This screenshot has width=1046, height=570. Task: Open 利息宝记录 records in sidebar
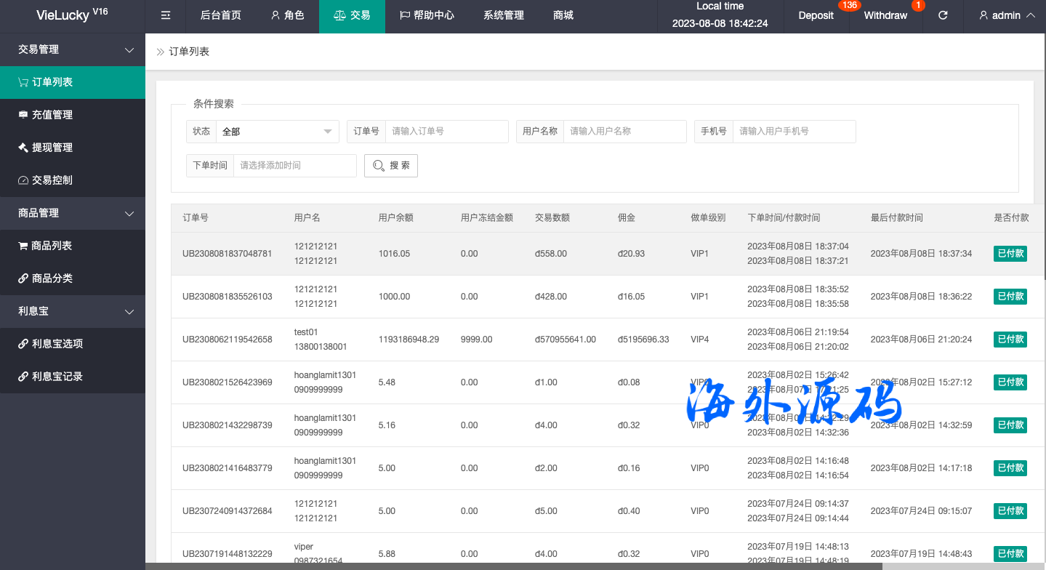57,377
